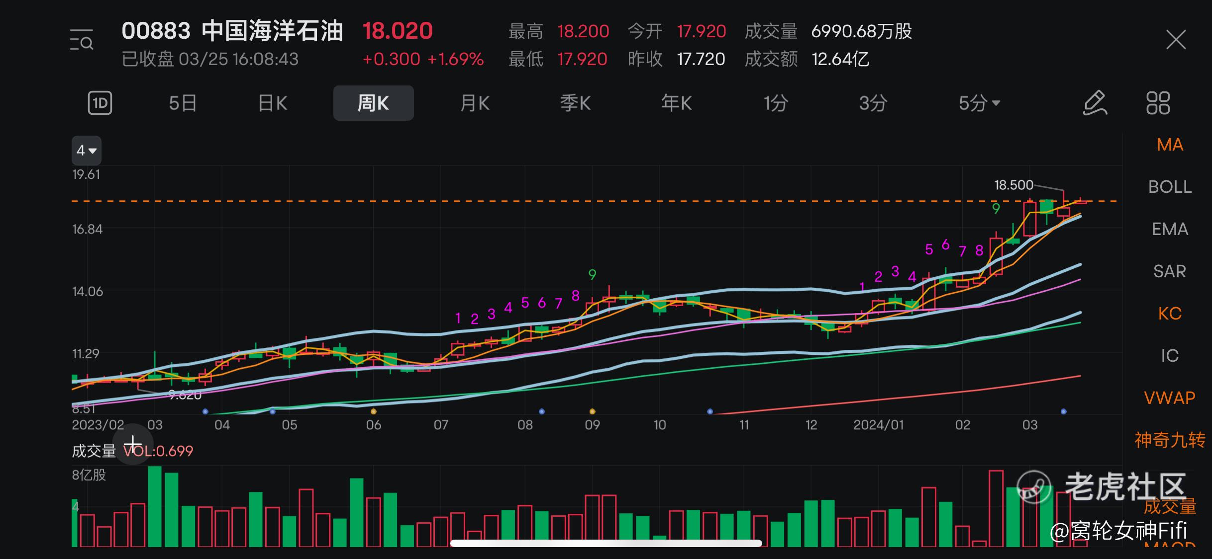This screenshot has height=559, width=1212.
Task: Toggle the SAR indicator
Action: point(1170,271)
